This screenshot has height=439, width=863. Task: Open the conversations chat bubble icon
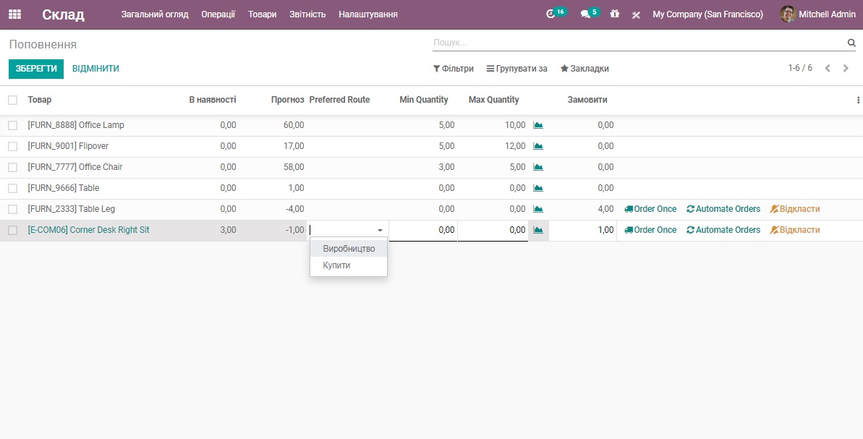click(x=586, y=14)
